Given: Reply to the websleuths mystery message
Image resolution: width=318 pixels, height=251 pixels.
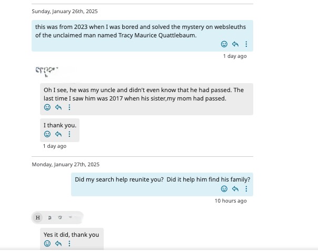Looking at the screenshot, I should pos(235,44).
